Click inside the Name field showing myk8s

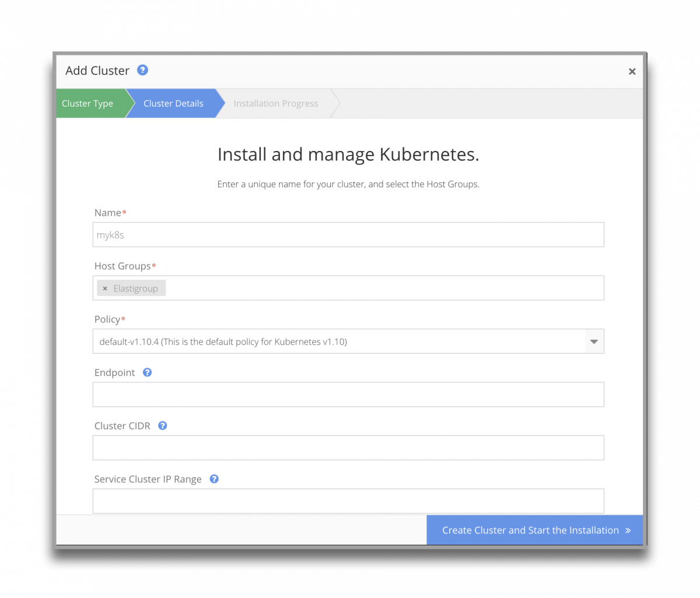348,234
